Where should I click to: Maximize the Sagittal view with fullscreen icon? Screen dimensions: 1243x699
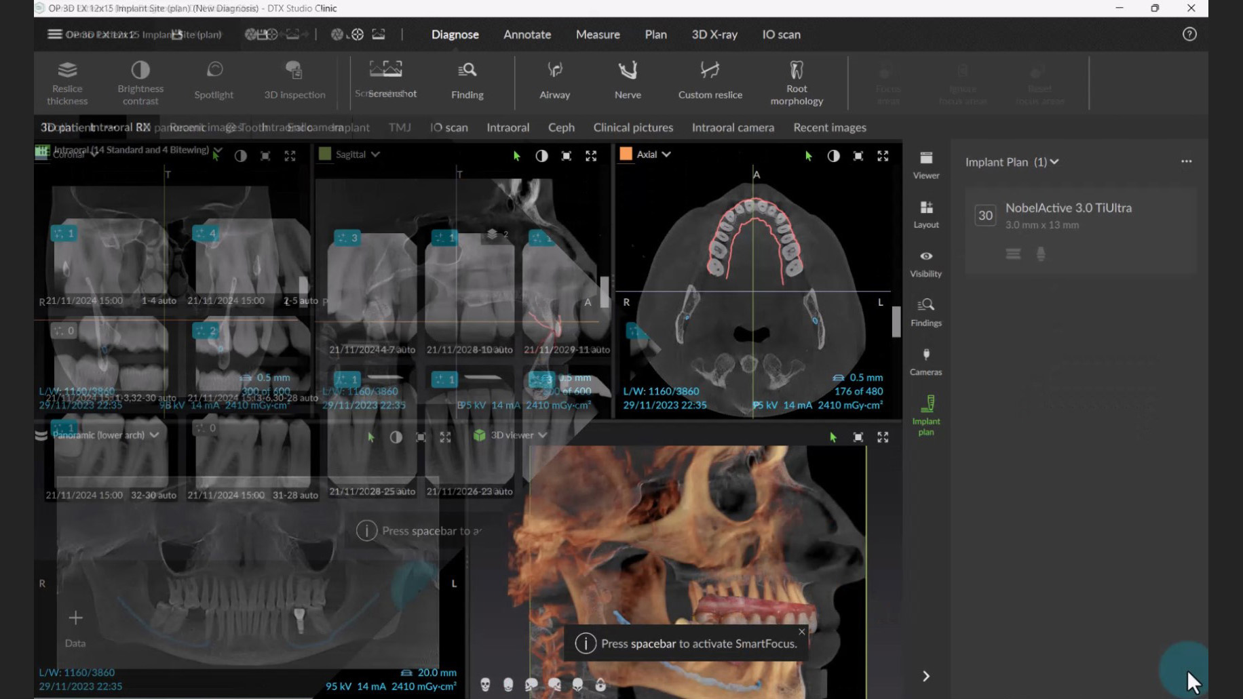click(591, 155)
